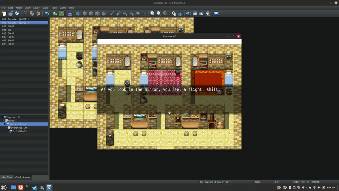Select MAP001 in the map tree
Screen dimensions: 339x191
pos(12,121)
